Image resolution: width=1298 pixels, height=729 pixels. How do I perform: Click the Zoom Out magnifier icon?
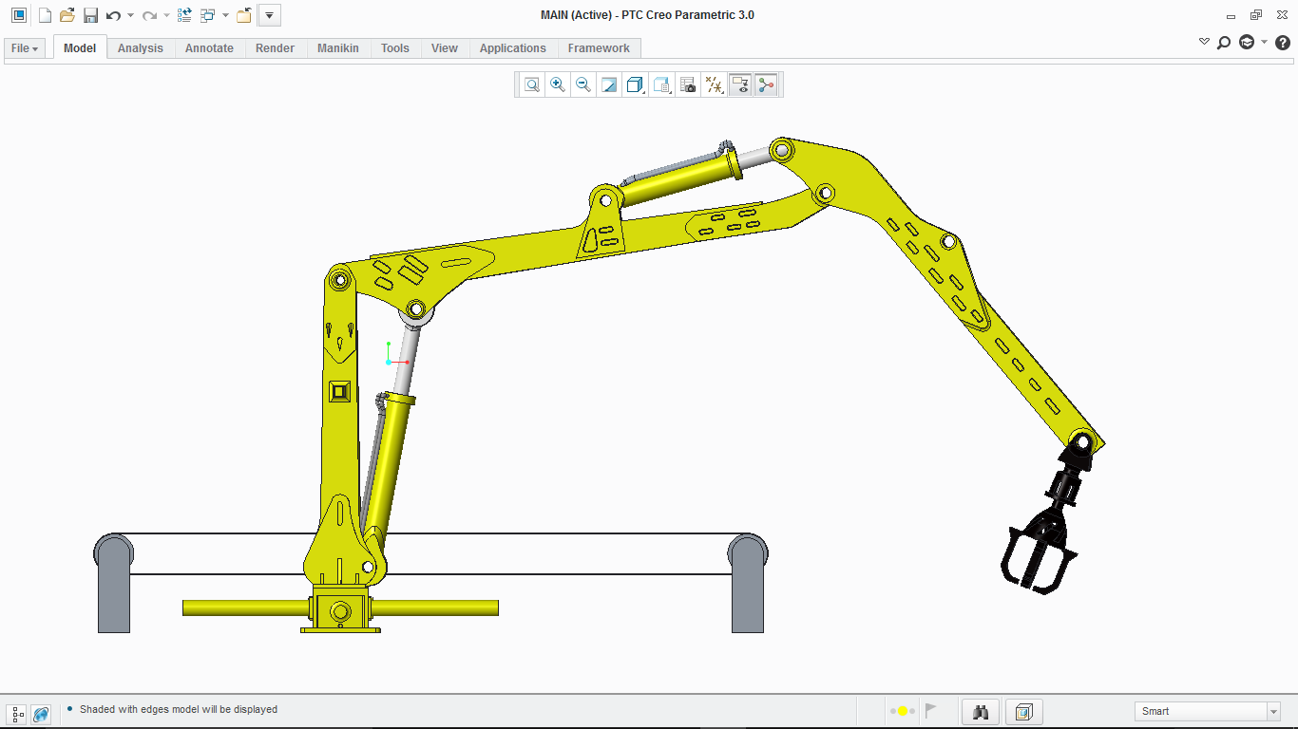click(x=583, y=85)
